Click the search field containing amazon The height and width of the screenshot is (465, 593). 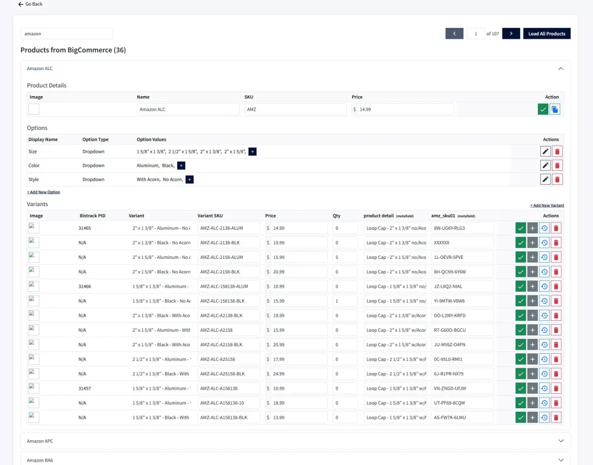67,34
